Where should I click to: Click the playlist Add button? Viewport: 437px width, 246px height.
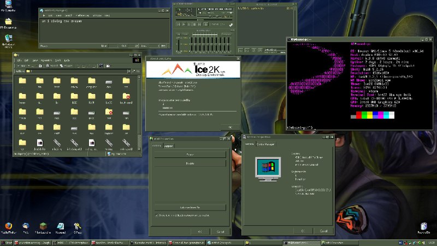pyautogui.click(x=240, y=50)
